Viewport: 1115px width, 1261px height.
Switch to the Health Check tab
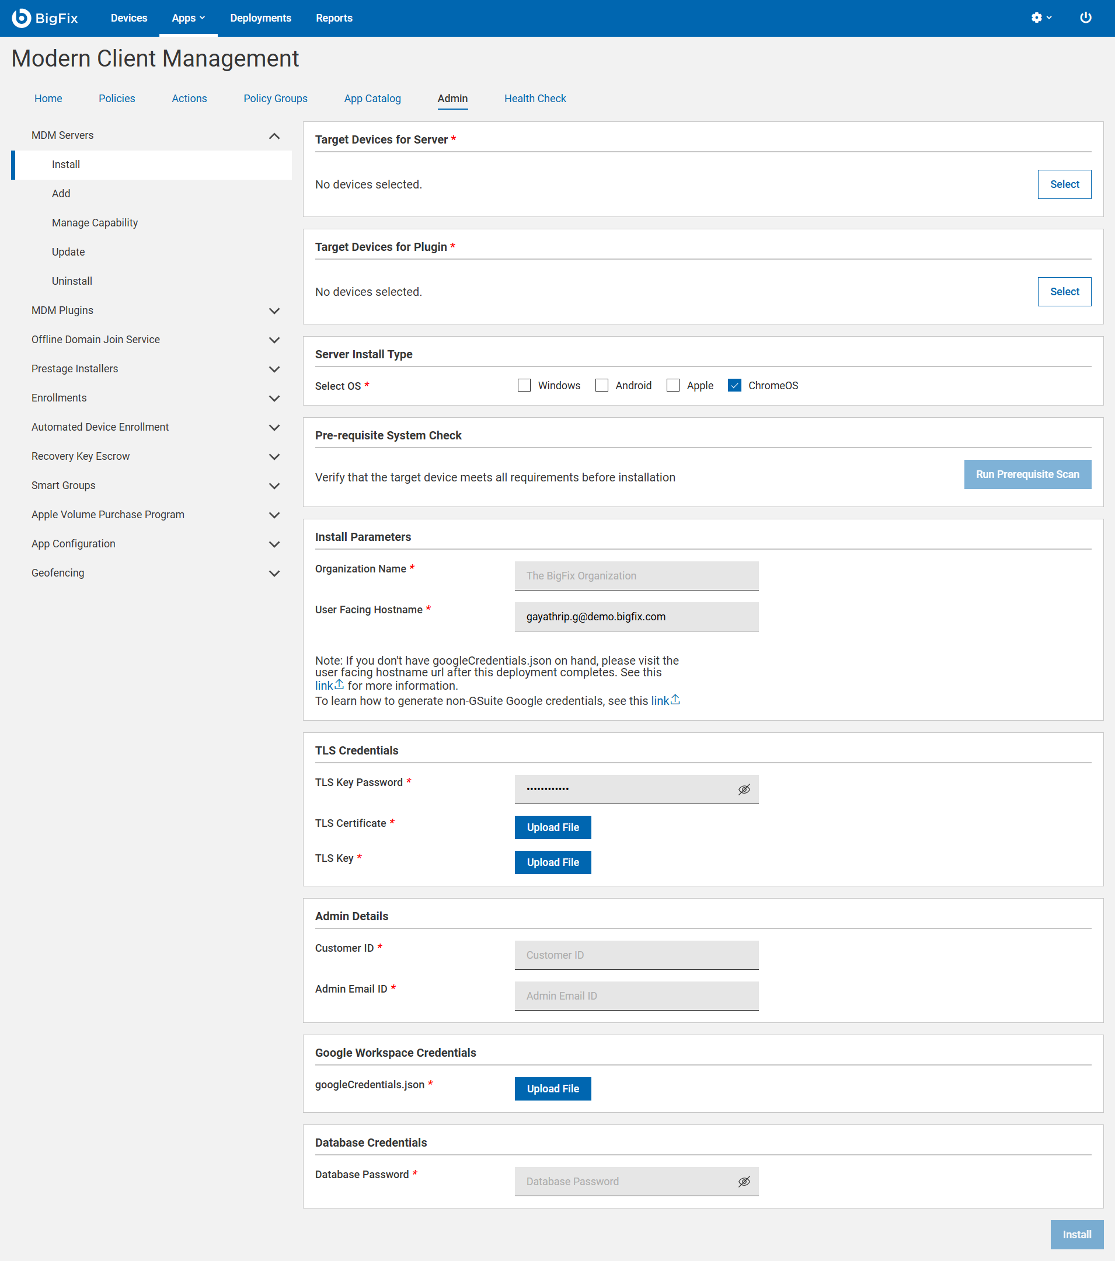click(x=534, y=99)
